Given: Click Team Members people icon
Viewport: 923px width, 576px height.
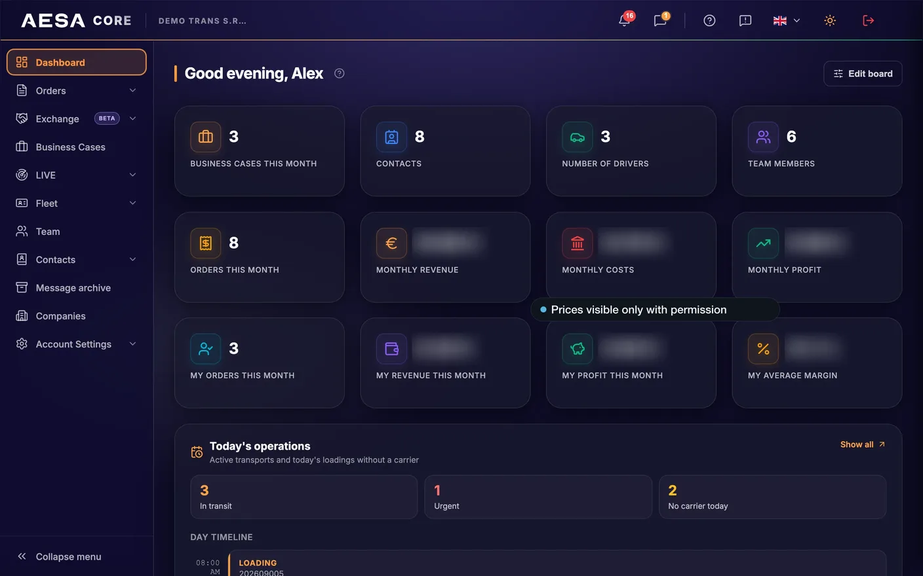Looking at the screenshot, I should pyautogui.click(x=763, y=137).
